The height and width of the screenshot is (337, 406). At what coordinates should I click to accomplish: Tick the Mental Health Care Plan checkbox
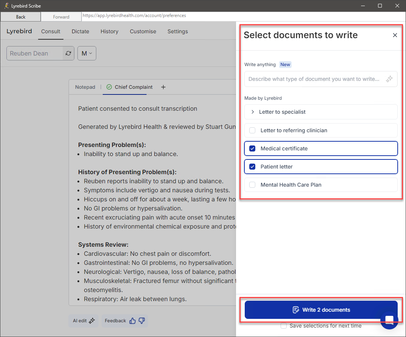(x=252, y=185)
